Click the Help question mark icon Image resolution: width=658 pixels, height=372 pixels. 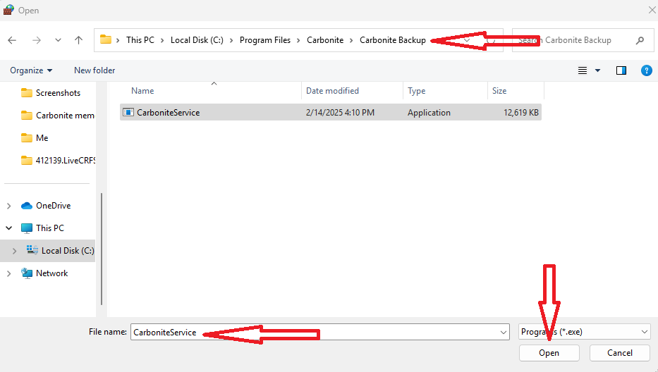coord(645,70)
